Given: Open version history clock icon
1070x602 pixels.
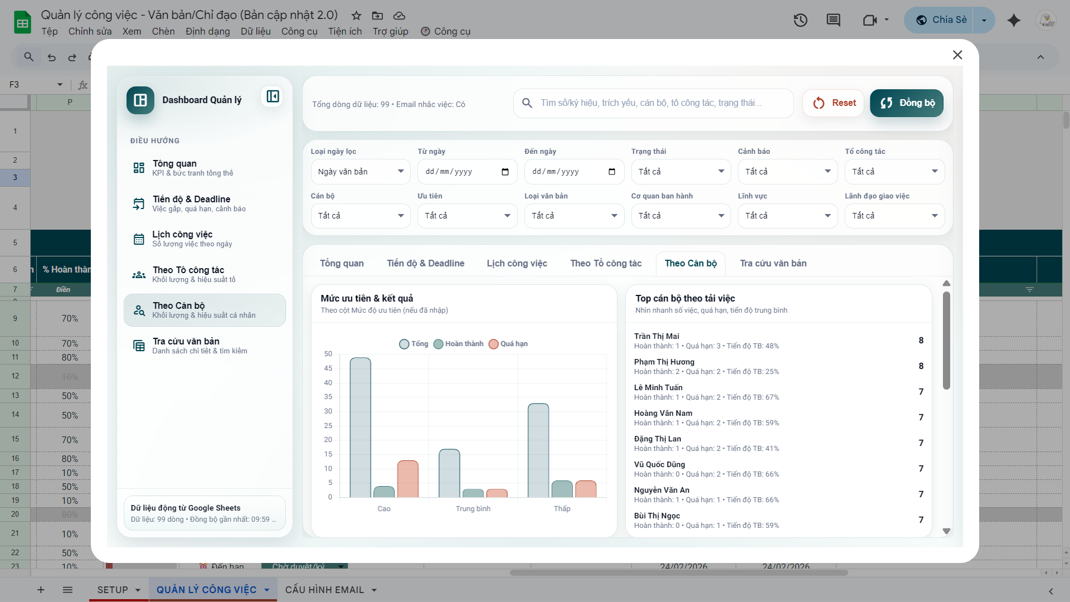Looking at the screenshot, I should pos(800,21).
